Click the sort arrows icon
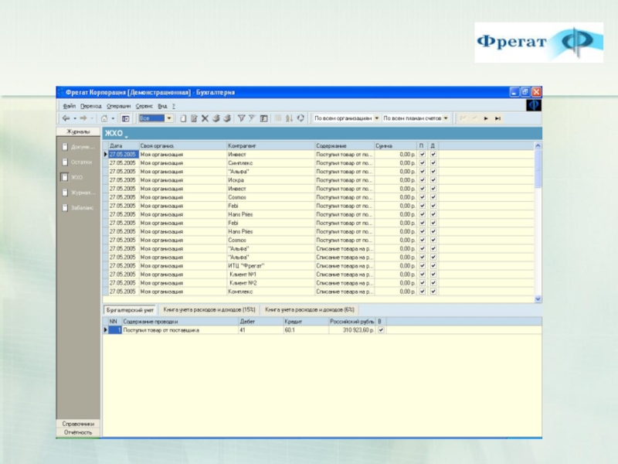Image resolution: width=618 pixels, height=464 pixels. (x=289, y=118)
